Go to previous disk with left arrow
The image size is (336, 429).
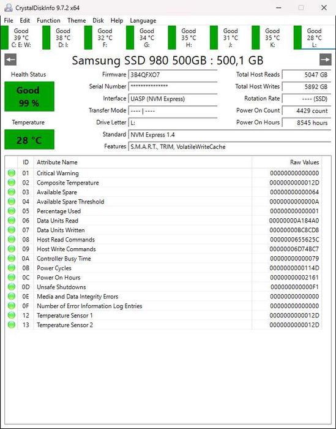(x=10, y=59)
